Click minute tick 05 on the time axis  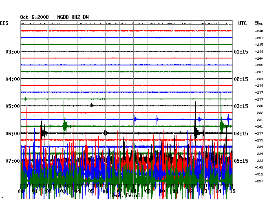pos(91,191)
